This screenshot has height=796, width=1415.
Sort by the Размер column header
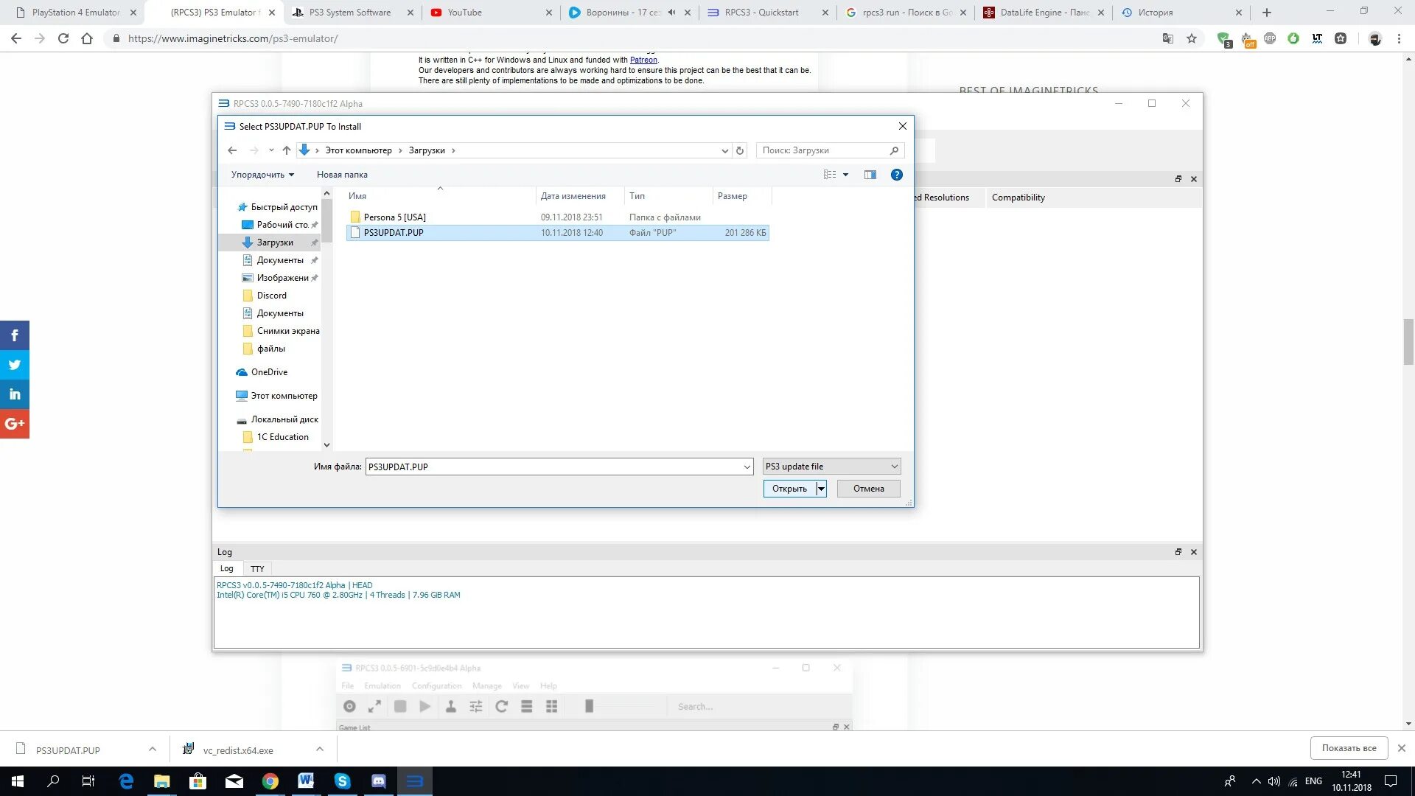pyautogui.click(x=732, y=196)
